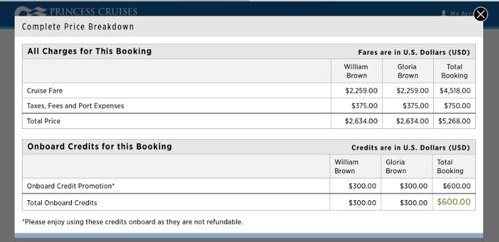The height and width of the screenshot is (242, 499).
Task: Click the Total Price row label
Action: (x=44, y=121)
